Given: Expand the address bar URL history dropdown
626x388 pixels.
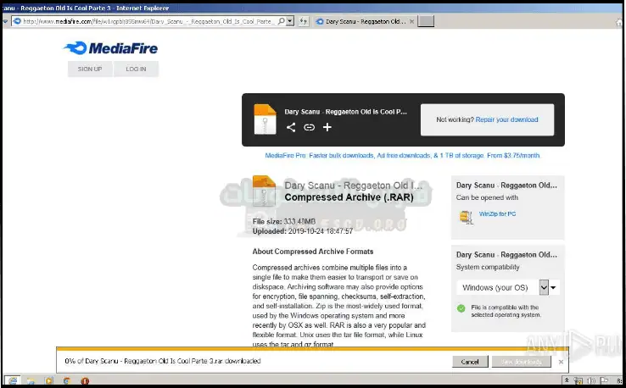Looking at the screenshot, I should [290, 21].
